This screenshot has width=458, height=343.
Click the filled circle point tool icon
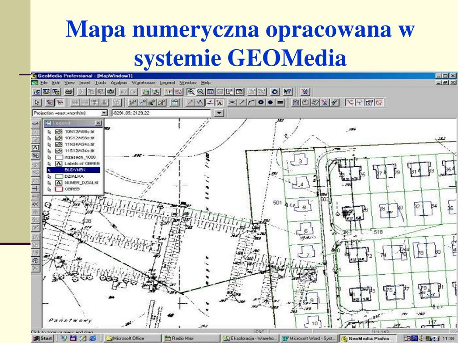271,102
